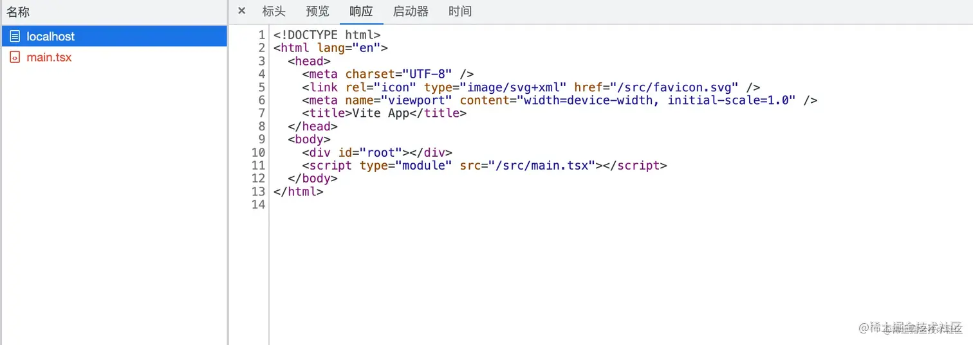Select the main.tsx request row
This screenshot has width=973, height=345.
pos(114,57)
